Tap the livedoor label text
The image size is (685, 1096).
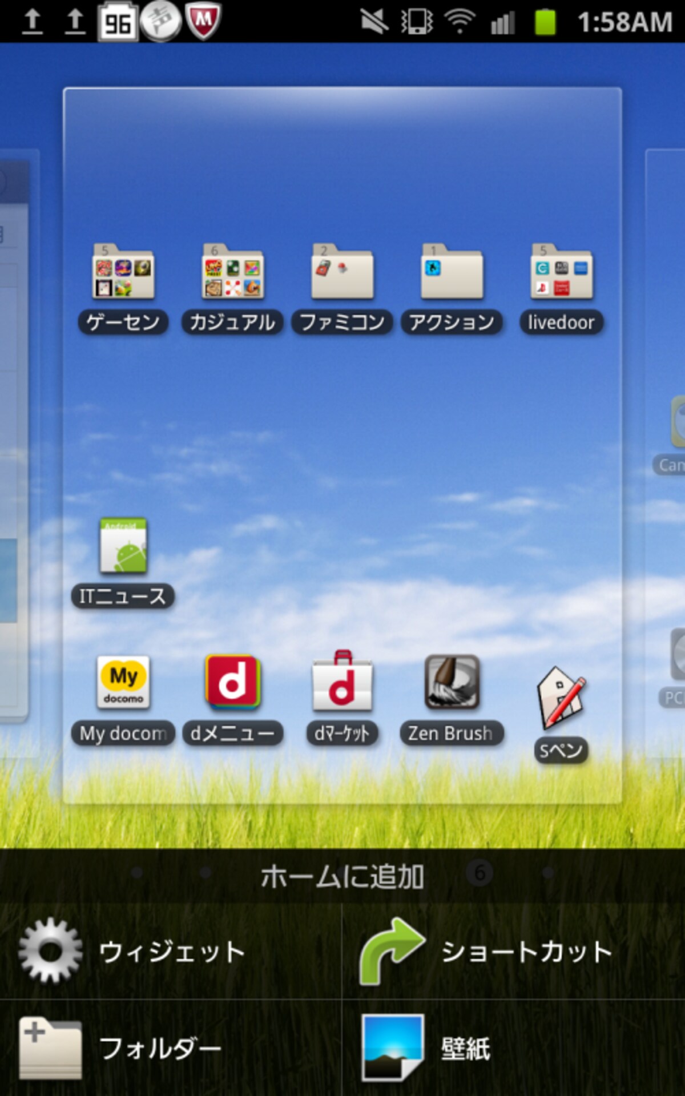(561, 323)
